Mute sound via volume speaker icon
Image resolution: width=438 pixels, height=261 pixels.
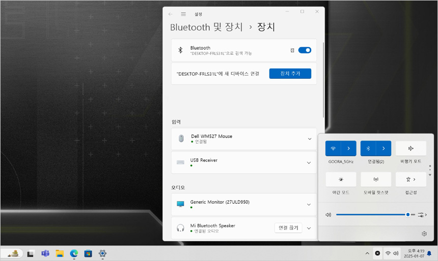pos(328,215)
